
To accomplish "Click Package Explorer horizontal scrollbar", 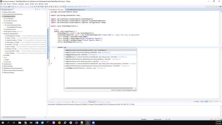I will click(x=14, y=117).
